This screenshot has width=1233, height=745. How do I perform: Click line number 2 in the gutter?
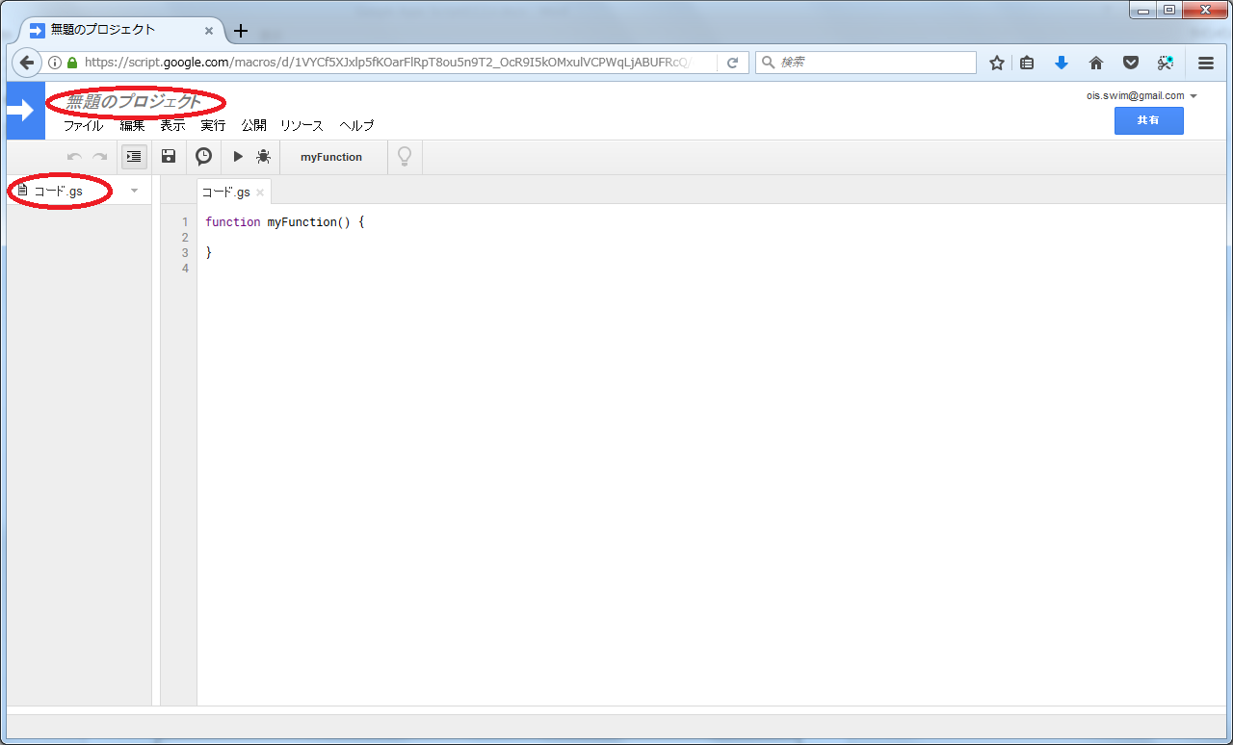pos(185,238)
